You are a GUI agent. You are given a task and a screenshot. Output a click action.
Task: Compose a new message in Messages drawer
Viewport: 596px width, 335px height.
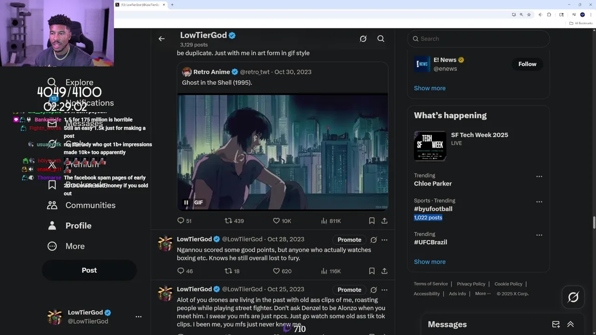pyautogui.click(x=556, y=324)
